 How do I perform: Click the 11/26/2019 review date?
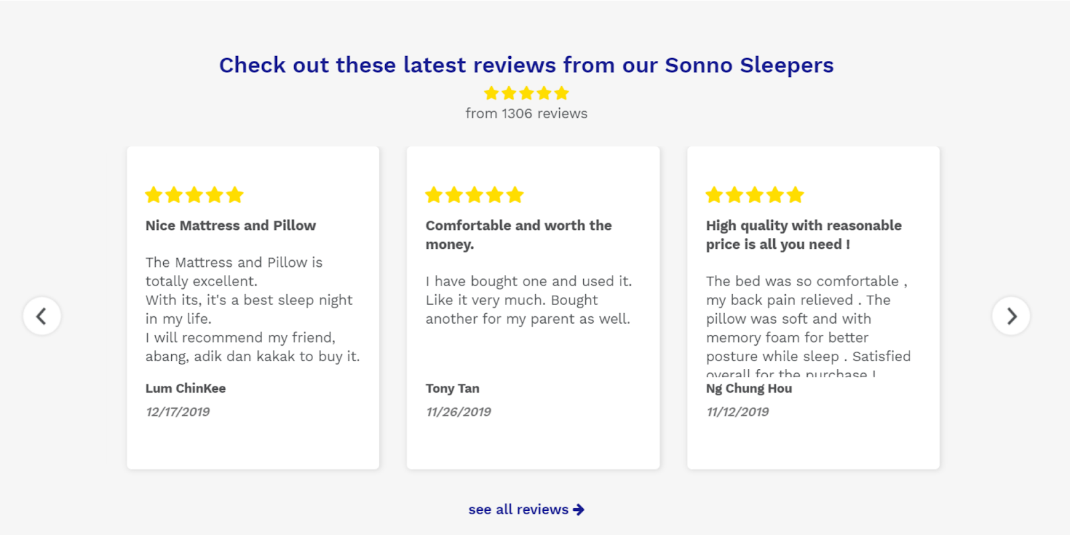(x=459, y=412)
